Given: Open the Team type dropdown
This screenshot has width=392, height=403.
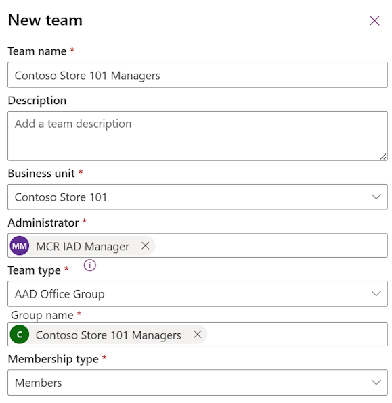Looking at the screenshot, I should [198, 293].
